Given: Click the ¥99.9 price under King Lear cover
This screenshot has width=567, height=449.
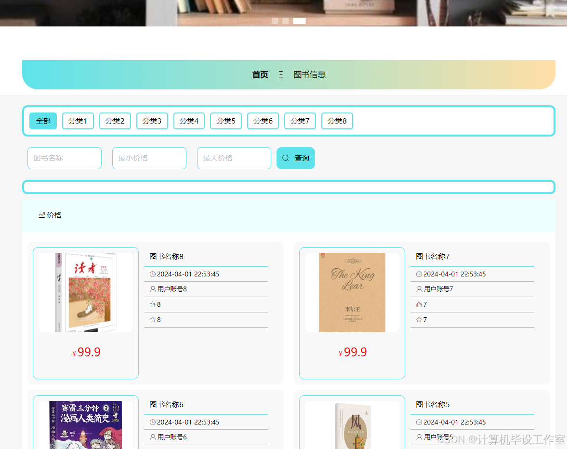Looking at the screenshot, I should point(353,352).
